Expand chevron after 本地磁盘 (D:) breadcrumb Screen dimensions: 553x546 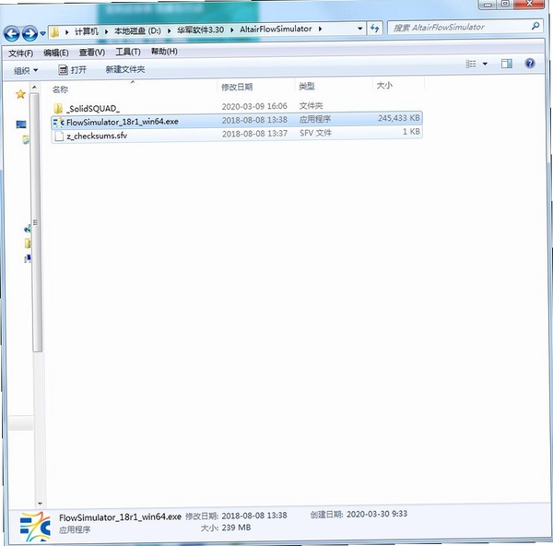pyautogui.click(x=170, y=30)
